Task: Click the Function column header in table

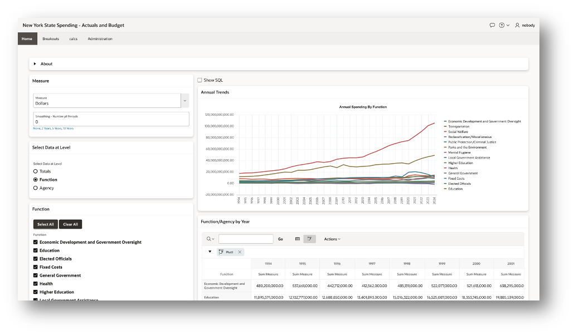Action: click(227, 274)
